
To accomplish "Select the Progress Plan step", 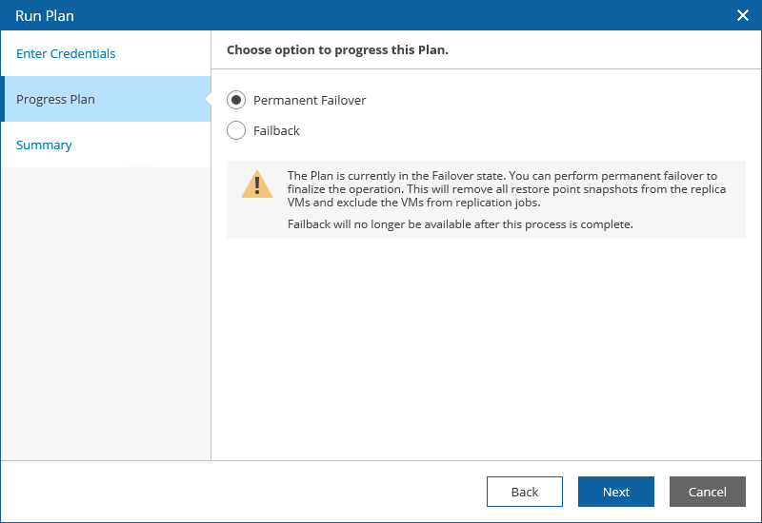I will click(x=55, y=100).
